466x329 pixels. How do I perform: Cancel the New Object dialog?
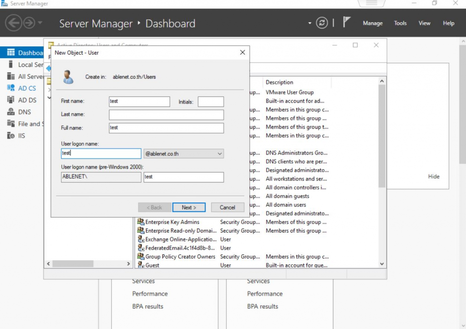(228, 207)
